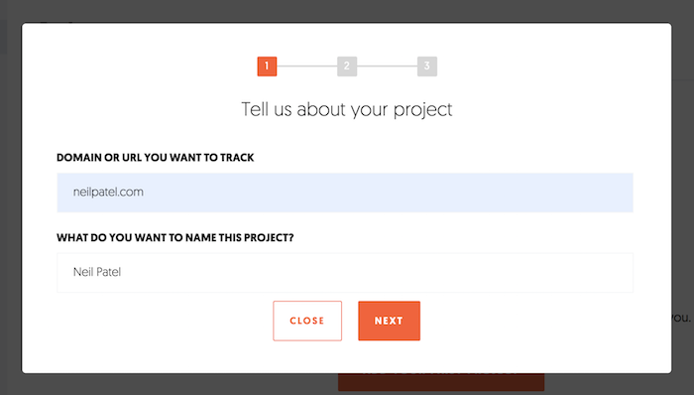This screenshot has width=694, height=395.
Task: Select the step 3 indicator box
Action: click(x=427, y=66)
